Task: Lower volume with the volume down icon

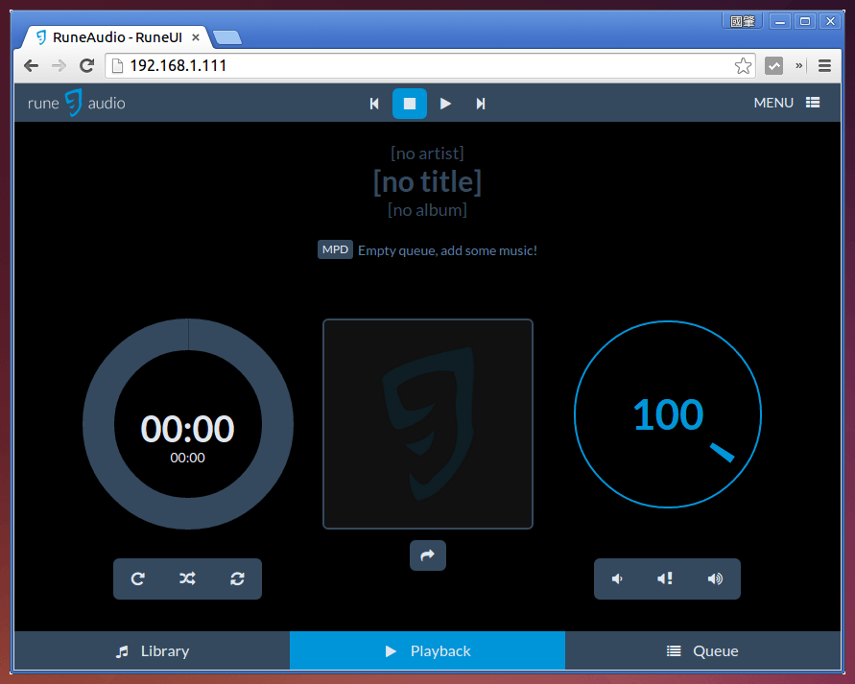Action: 618,578
